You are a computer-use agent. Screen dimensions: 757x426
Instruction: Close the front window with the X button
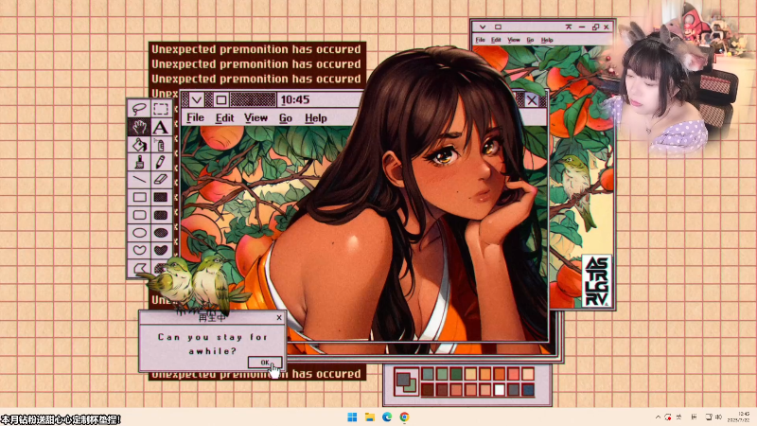click(532, 100)
